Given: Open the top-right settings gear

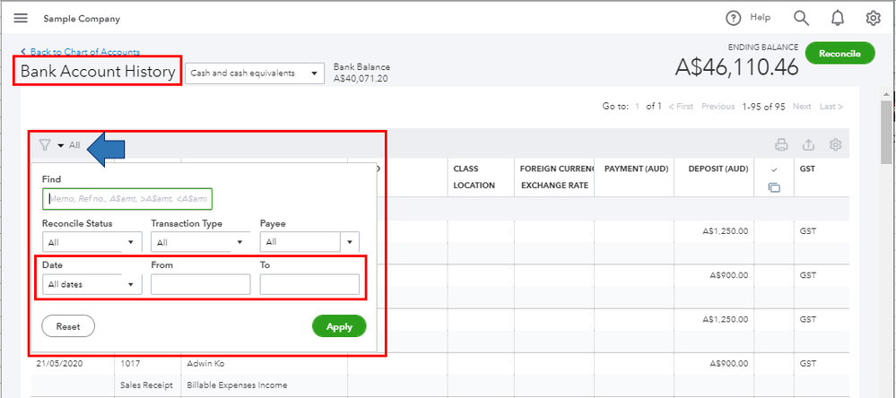Looking at the screenshot, I should 873,18.
